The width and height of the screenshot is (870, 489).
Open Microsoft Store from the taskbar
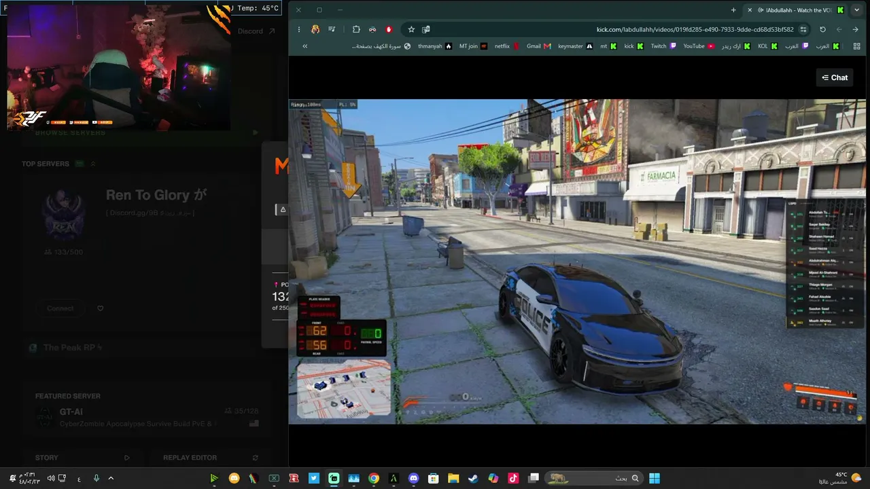coord(434,478)
